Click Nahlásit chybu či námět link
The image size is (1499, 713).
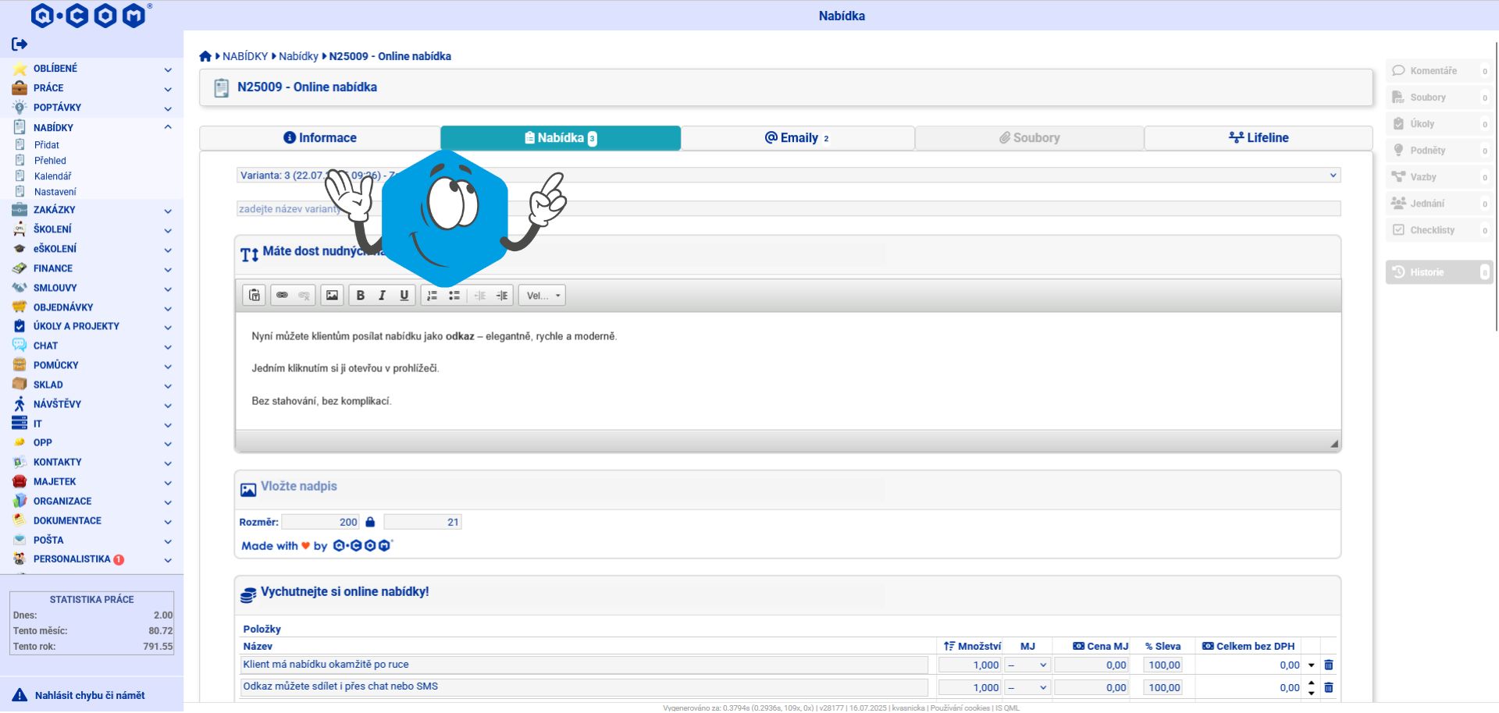pos(90,696)
